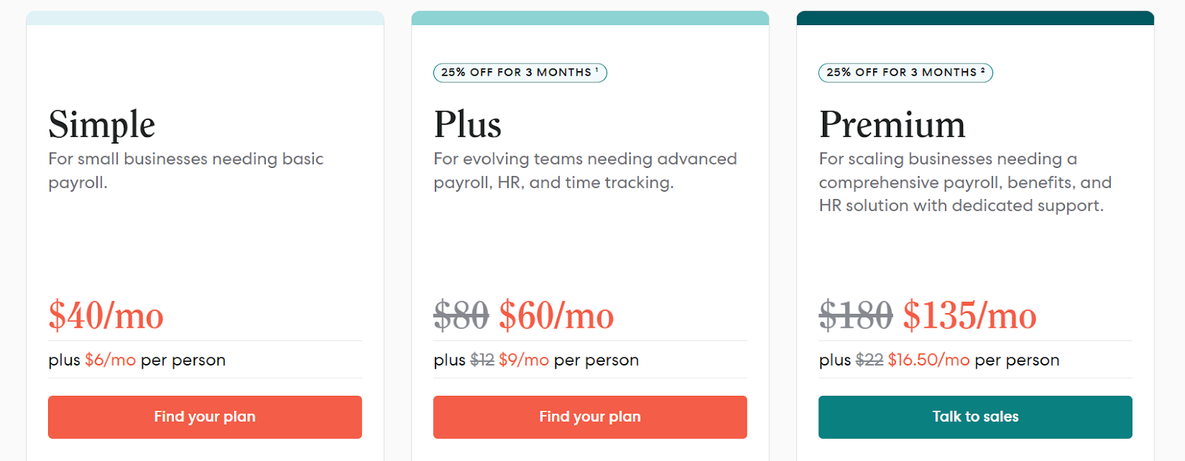This screenshot has height=461, width=1185.
Task: Click Find your plan under Plus
Action: [590, 417]
